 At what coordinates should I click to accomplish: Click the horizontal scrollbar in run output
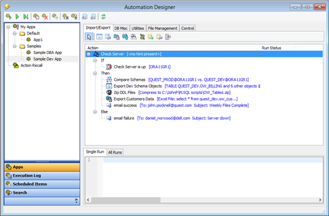pyautogui.click(x=126, y=200)
